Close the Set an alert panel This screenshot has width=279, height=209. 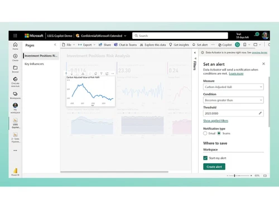tap(263, 64)
